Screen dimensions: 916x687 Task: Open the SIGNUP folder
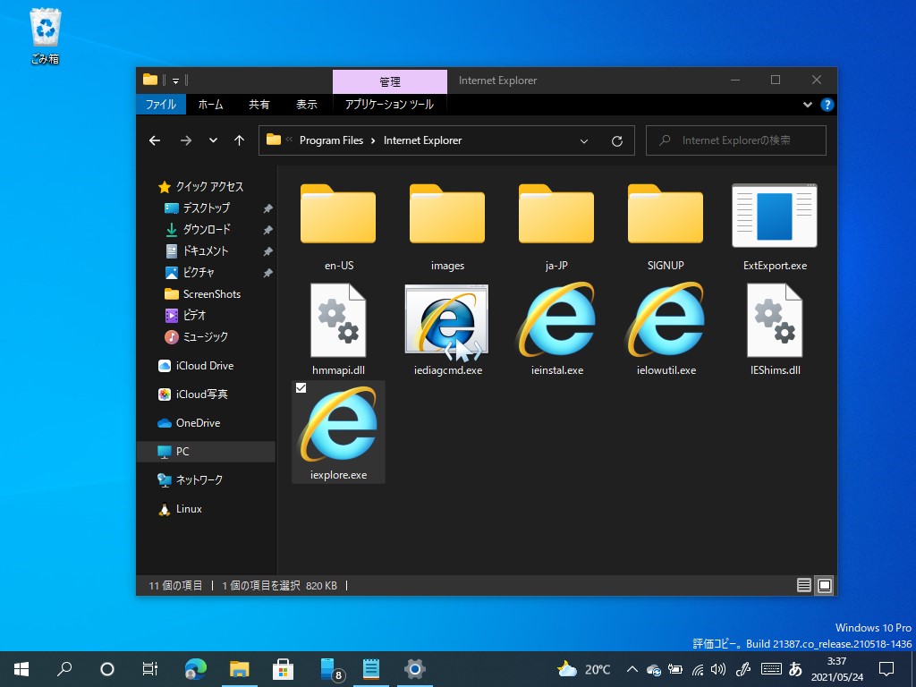point(665,215)
